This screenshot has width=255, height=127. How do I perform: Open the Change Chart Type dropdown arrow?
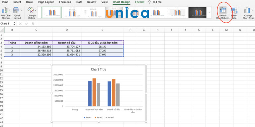pos(252,10)
